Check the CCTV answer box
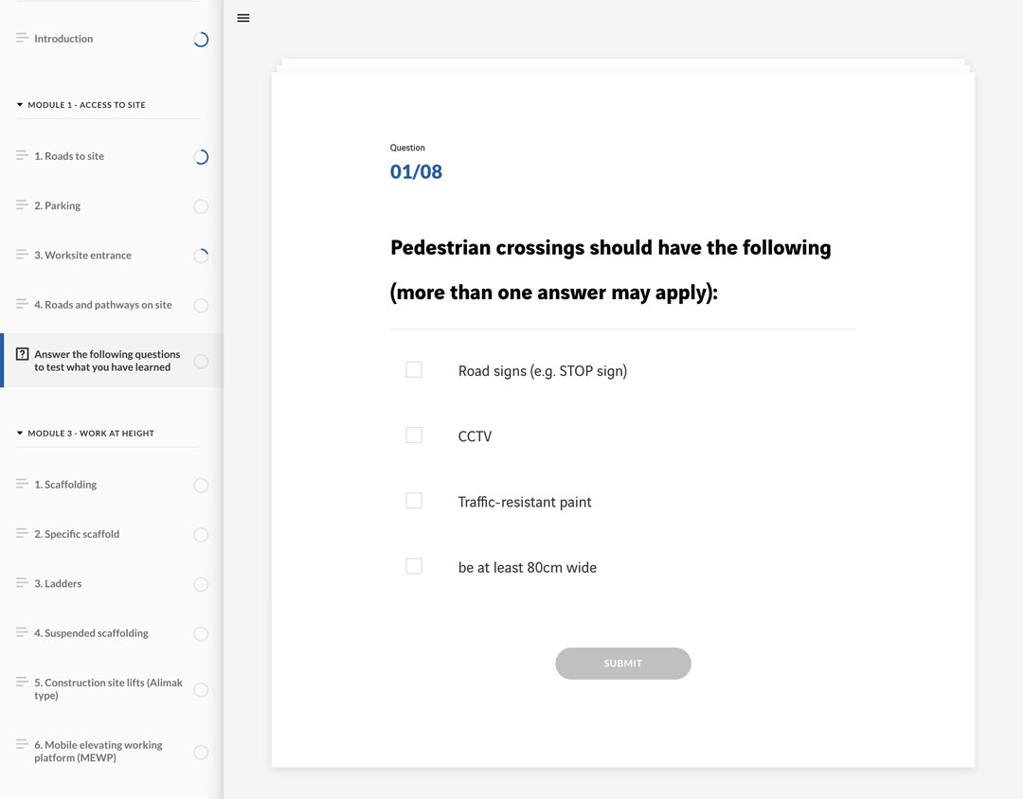The width and height of the screenshot is (1023, 799). [x=414, y=435]
